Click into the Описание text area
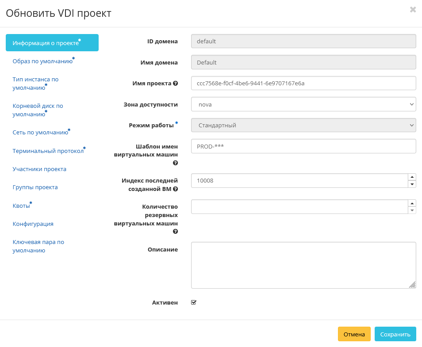 [303, 265]
